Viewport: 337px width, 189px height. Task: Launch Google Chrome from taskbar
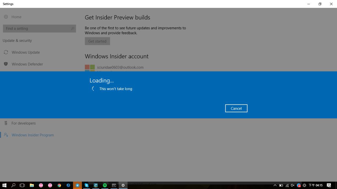(59, 185)
